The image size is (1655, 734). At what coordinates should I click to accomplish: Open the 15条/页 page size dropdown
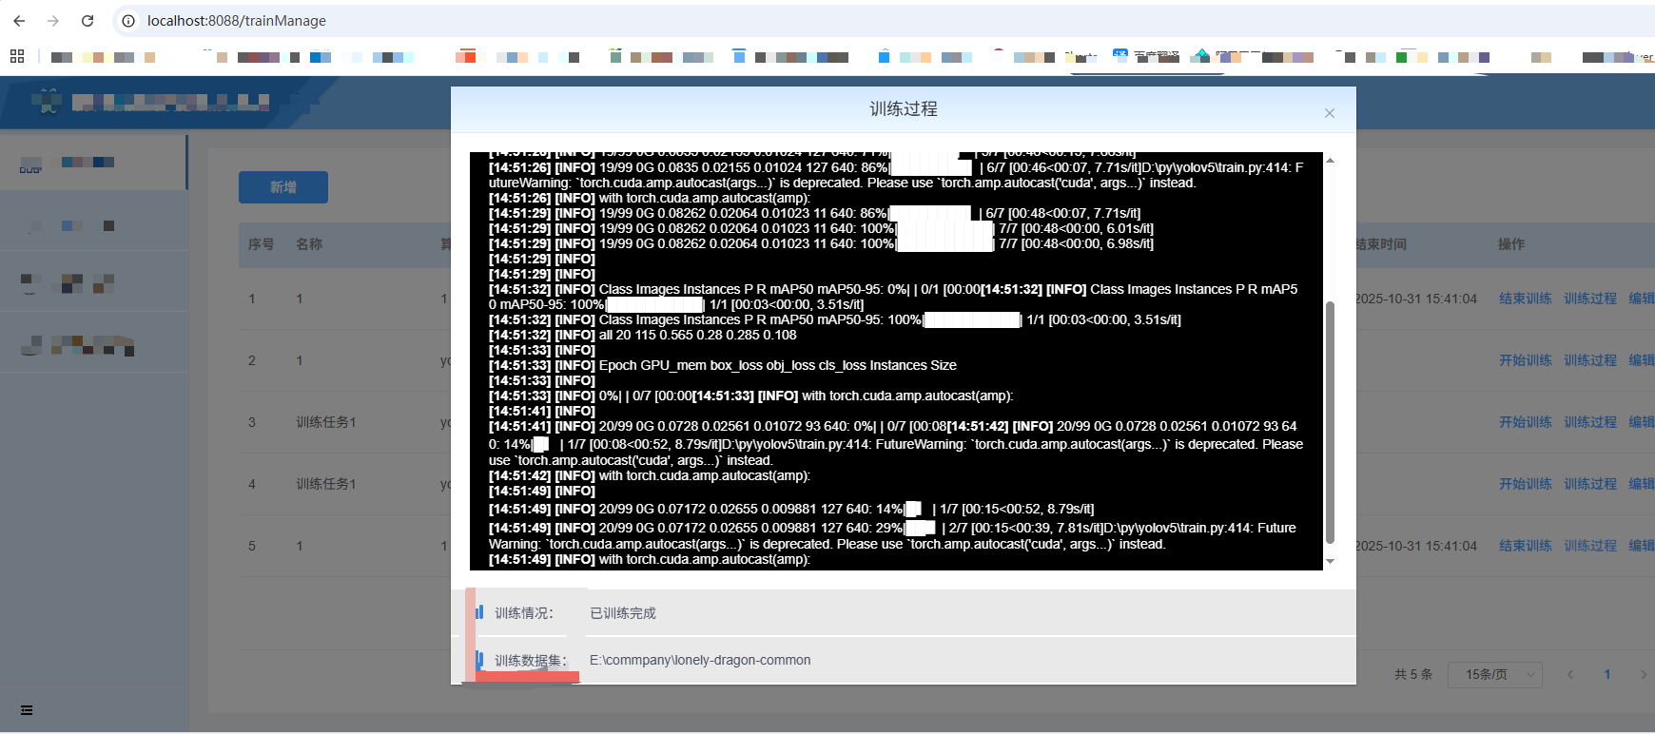(1494, 674)
